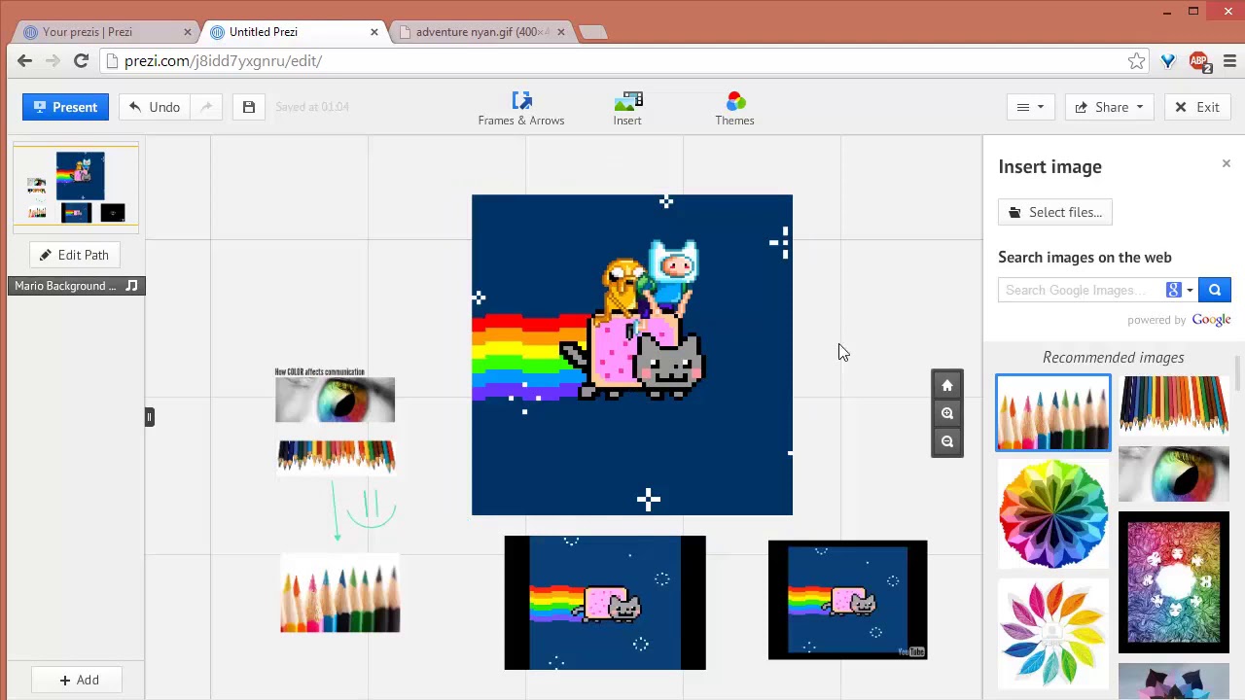
Task: Add a new path step
Action: point(78,680)
